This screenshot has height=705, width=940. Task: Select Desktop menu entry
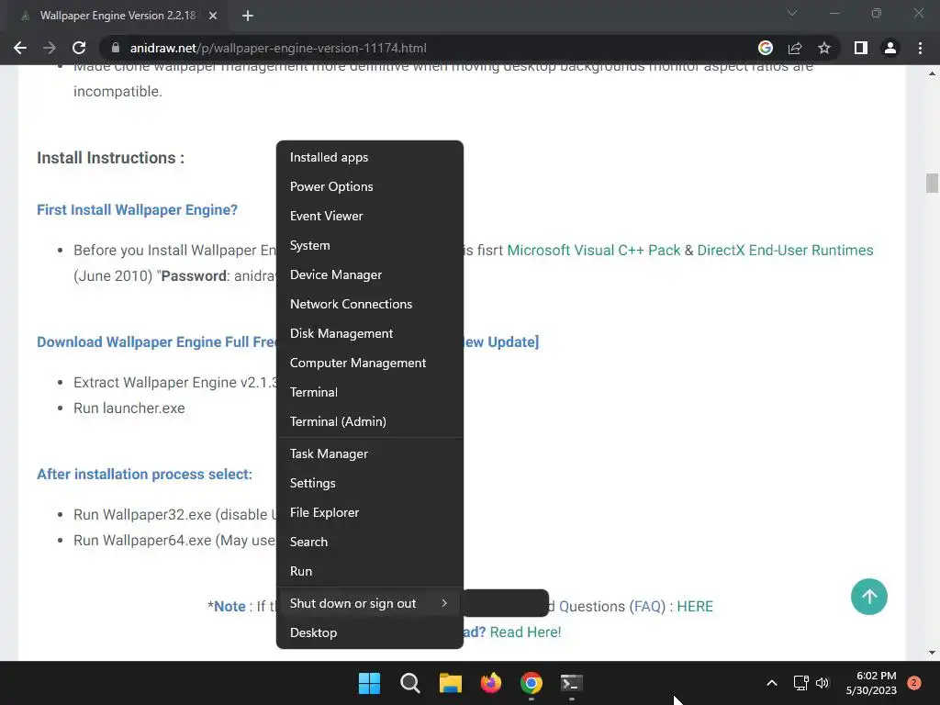pyautogui.click(x=370, y=633)
